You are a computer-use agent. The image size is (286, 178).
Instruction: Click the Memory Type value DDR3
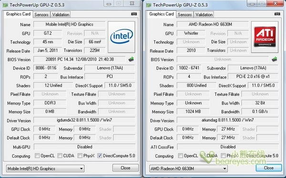coord(50,103)
